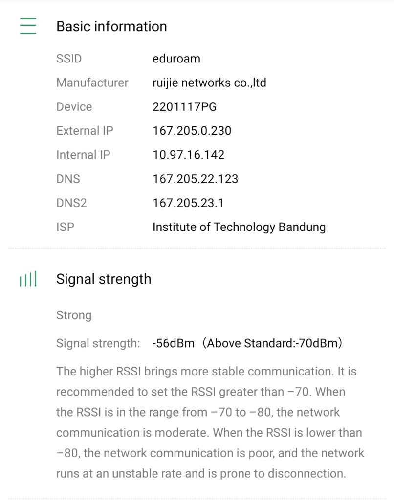The width and height of the screenshot is (394, 500).
Task: Click the Manufacturer field label
Action: [92, 83]
